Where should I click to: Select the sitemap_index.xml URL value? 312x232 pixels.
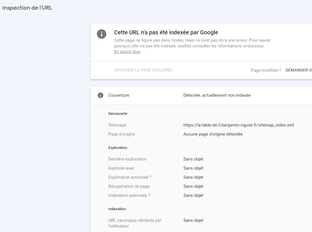[x=238, y=125]
